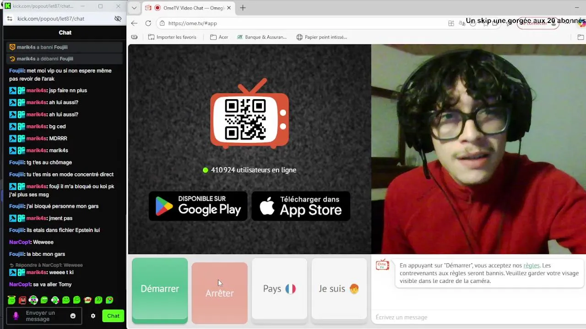The width and height of the screenshot is (586, 329).
Task: Click the translate page icon in address bar
Action: coord(462,23)
